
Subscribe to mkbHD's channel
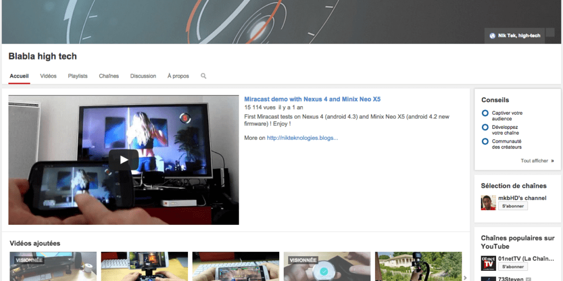(x=513, y=206)
